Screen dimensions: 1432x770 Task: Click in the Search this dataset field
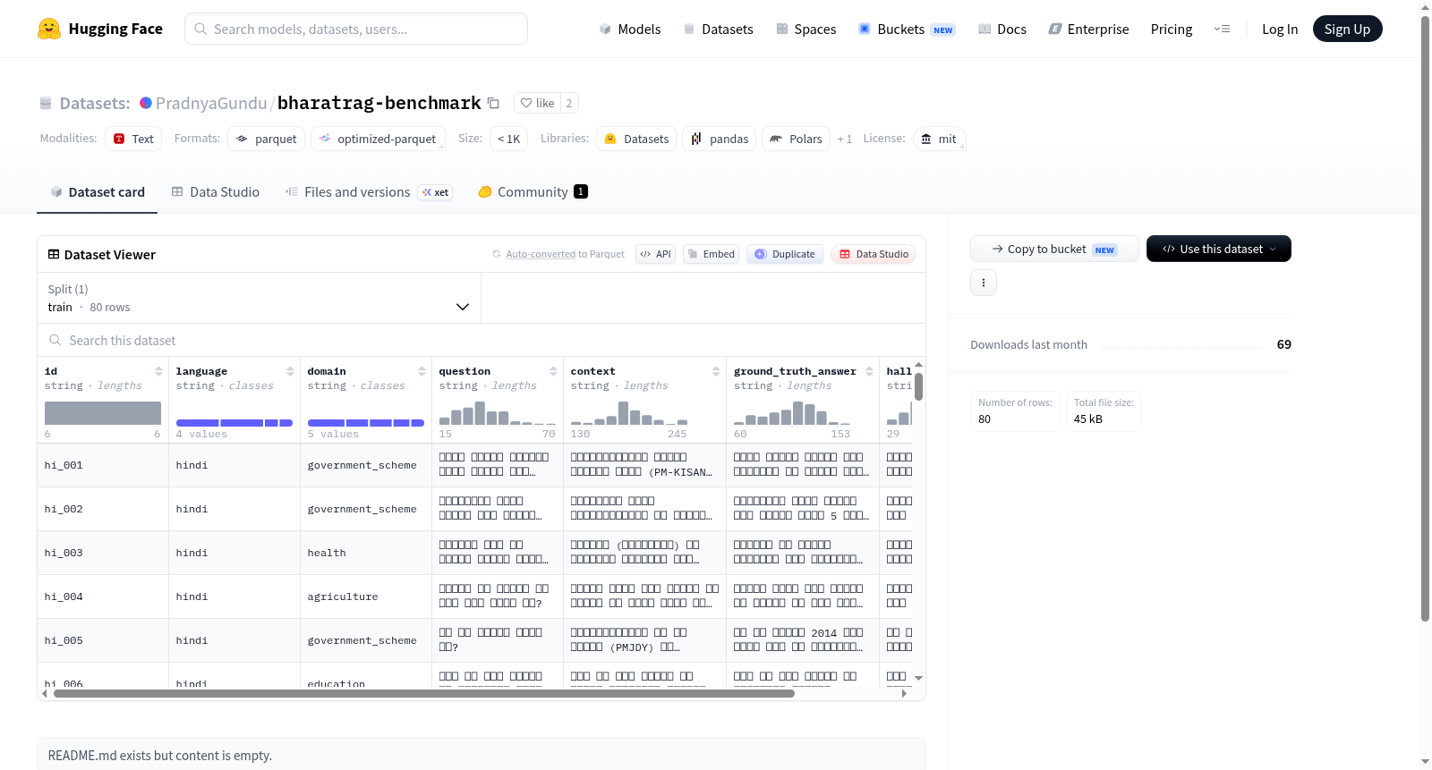pos(482,341)
